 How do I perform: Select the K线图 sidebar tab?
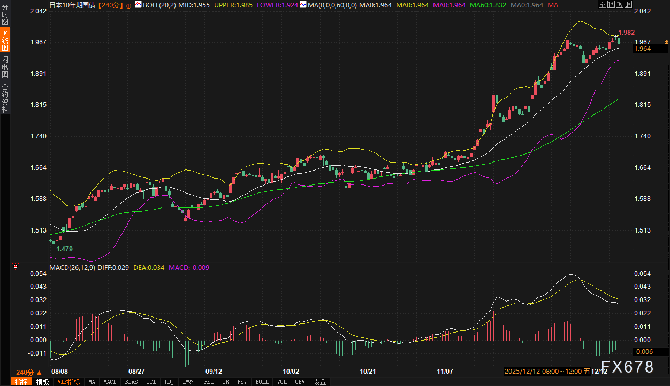[5, 40]
